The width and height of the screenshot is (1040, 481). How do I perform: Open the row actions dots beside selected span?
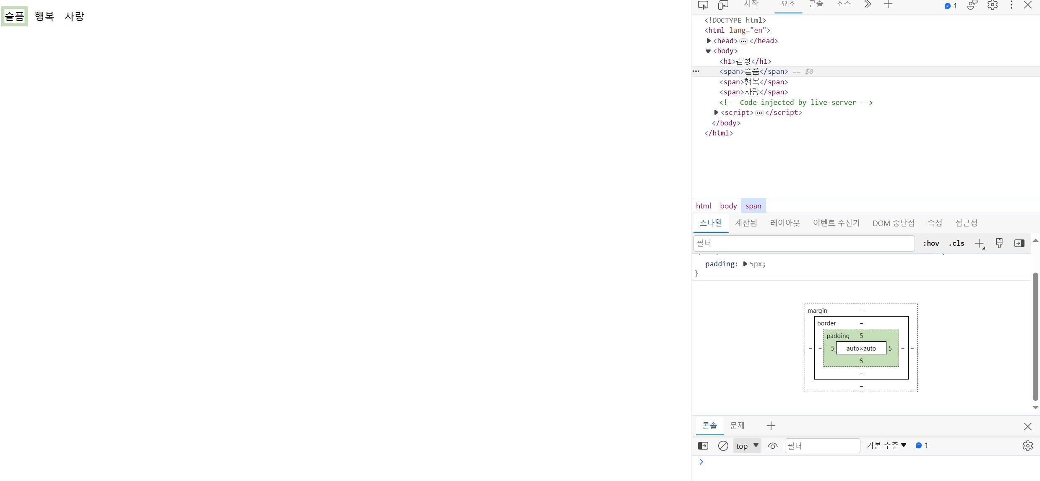click(696, 71)
